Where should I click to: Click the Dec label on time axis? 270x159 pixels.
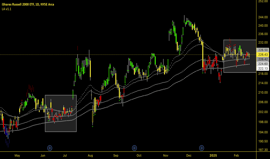[189, 156]
